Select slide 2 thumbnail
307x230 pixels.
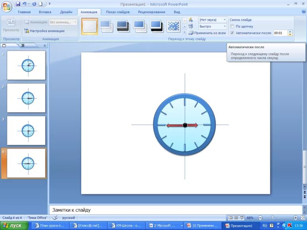[x=26, y=98]
